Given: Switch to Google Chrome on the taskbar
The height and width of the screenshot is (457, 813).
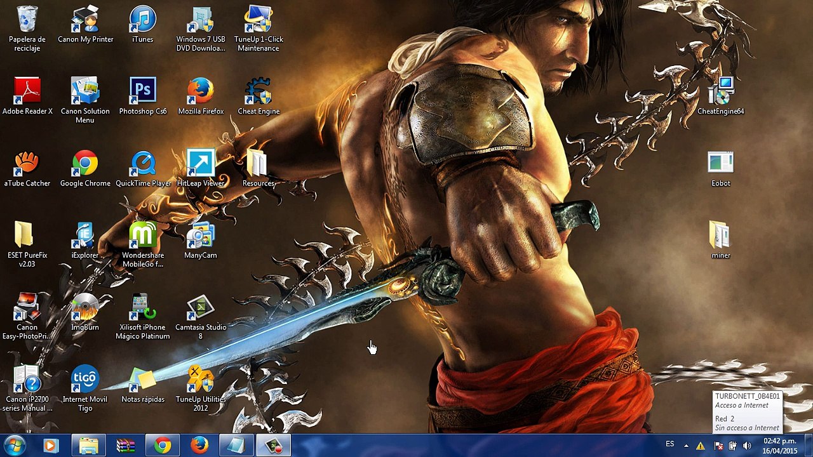Looking at the screenshot, I should point(163,446).
